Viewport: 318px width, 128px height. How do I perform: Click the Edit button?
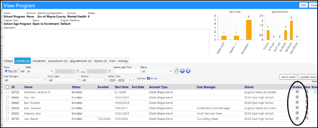(x=303, y=5)
